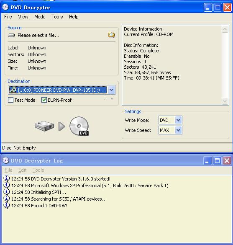The width and height of the screenshot is (233, 245).
Task: Open the Write Speed dropdown
Action: pyautogui.click(x=178, y=130)
